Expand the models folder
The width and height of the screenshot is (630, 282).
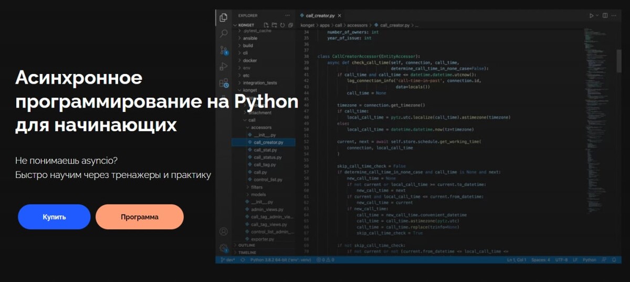258,194
